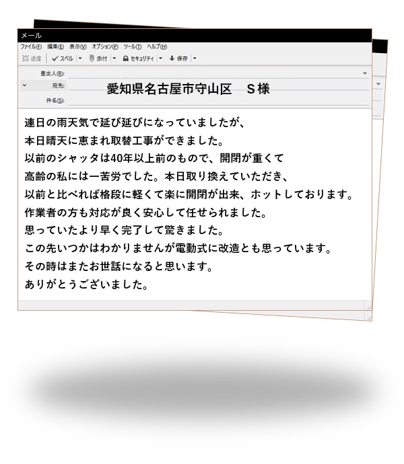This screenshot has height=464, width=404.
Task: Open the 宛先 recipient type chevron
Action: tap(25, 85)
